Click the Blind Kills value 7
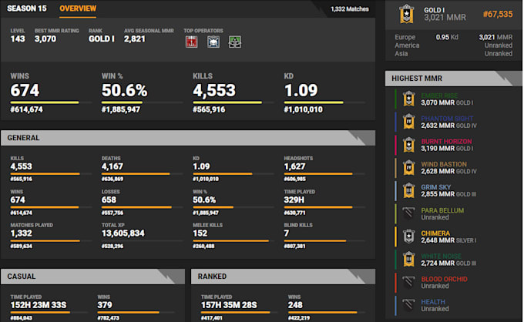524x322 pixels. tap(287, 233)
